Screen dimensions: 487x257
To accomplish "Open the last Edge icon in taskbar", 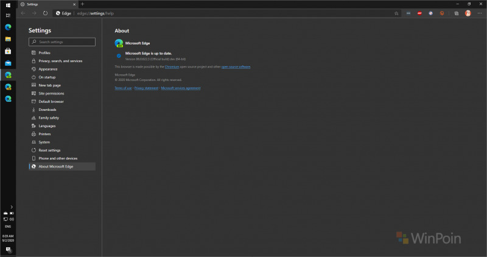I will click(x=8, y=99).
